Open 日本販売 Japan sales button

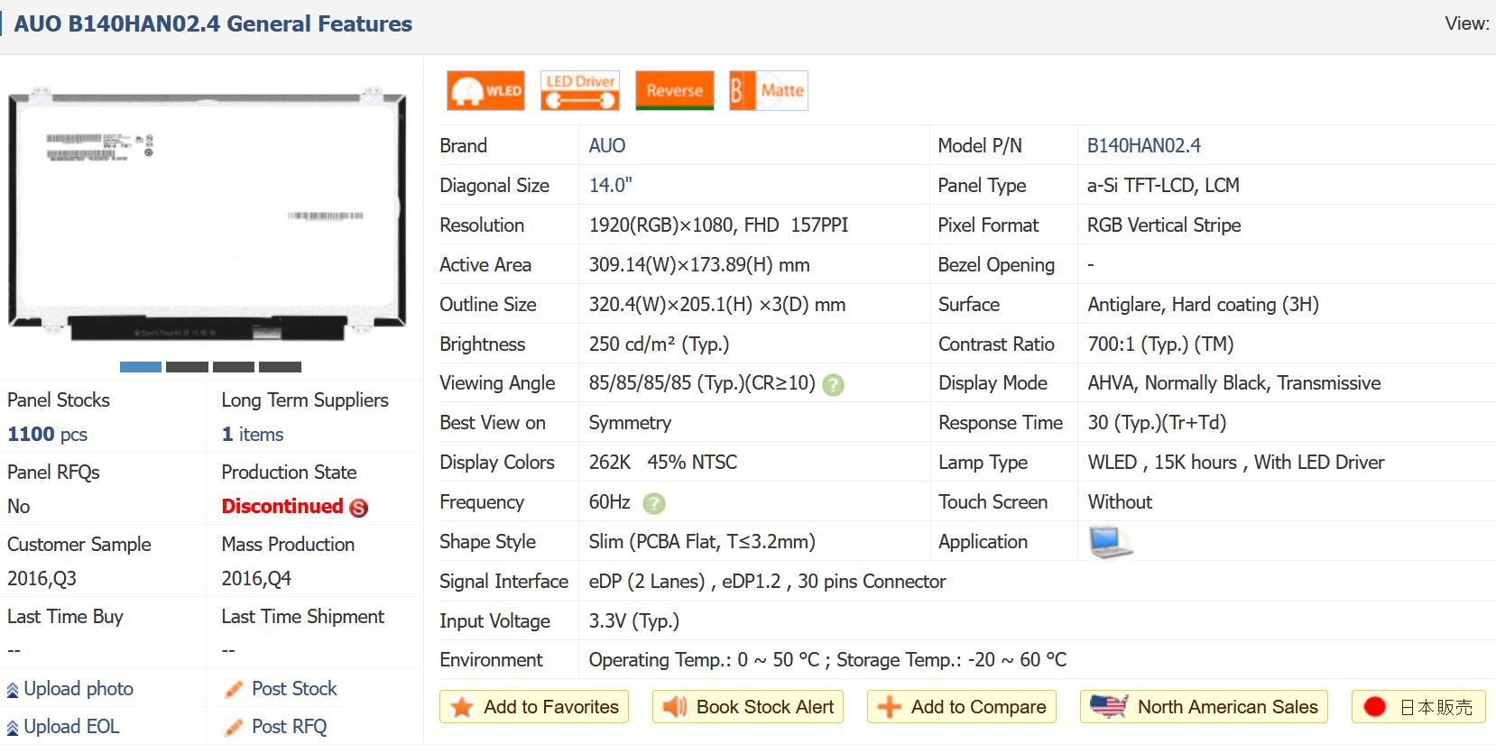click(1418, 707)
